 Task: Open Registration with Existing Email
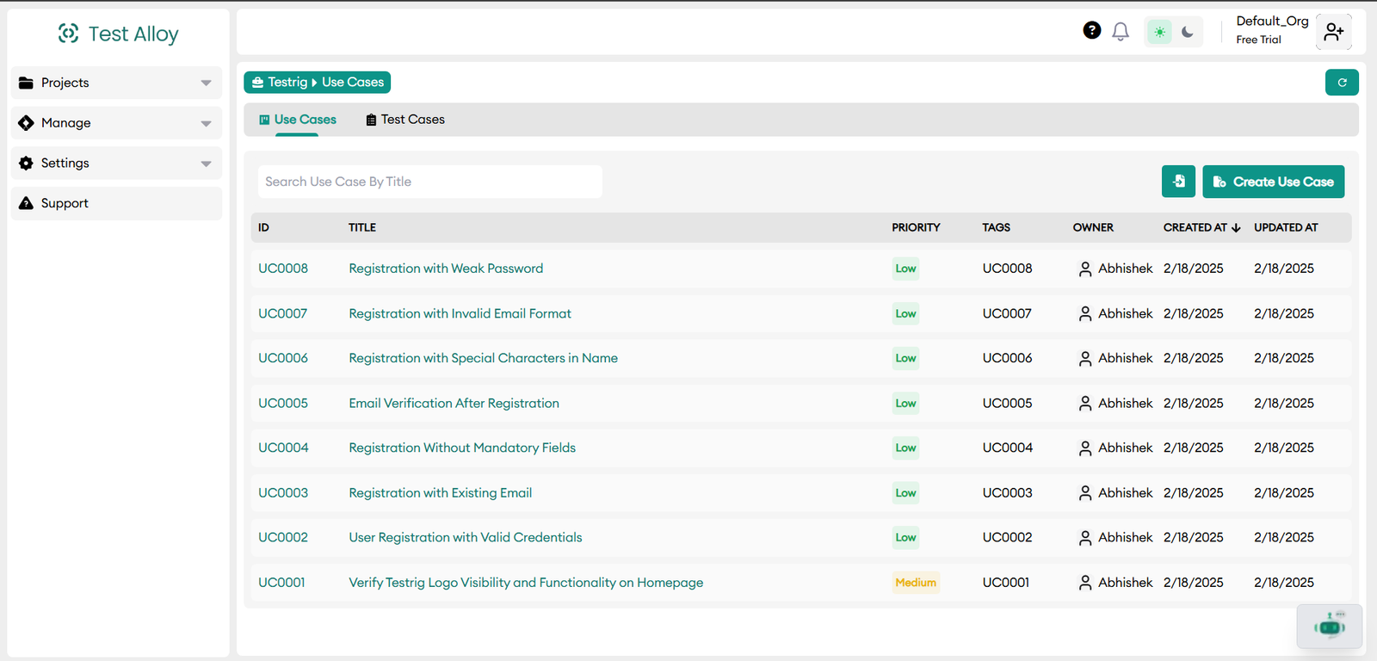pyautogui.click(x=440, y=493)
